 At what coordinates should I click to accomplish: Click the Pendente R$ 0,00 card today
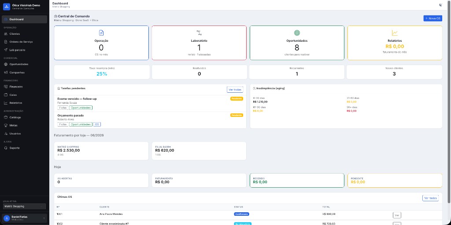[395, 181]
